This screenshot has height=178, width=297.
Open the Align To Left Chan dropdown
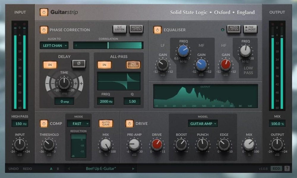click(x=54, y=45)
